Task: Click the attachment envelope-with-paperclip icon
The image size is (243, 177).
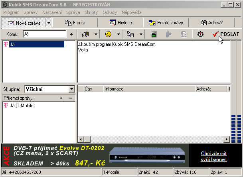Action: [x=85, y=34]
